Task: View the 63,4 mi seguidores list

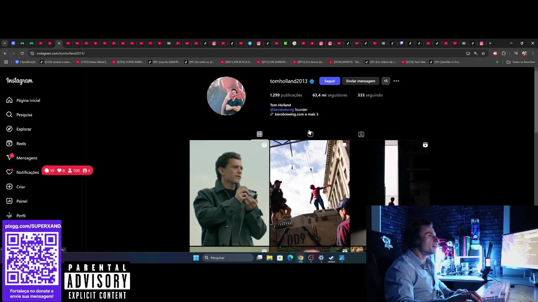Action: (330, 95)
